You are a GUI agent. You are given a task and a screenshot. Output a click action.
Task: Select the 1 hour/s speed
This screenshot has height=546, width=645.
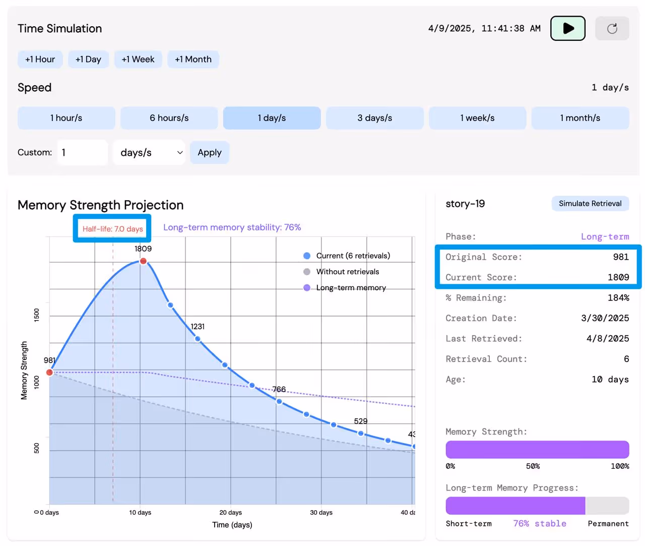tap(66, 118)
